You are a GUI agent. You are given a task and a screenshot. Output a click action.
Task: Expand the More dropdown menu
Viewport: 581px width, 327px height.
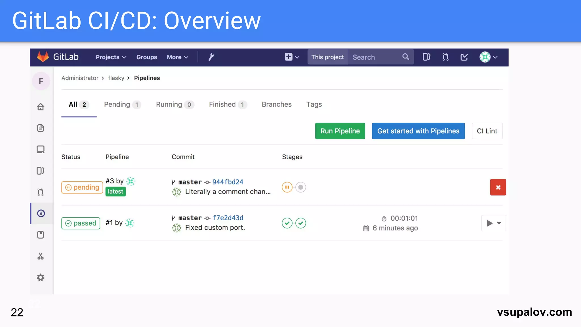pyautogui.click(x=178, y=57)
